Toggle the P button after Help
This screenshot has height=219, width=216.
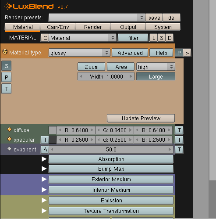pos(179,53)
